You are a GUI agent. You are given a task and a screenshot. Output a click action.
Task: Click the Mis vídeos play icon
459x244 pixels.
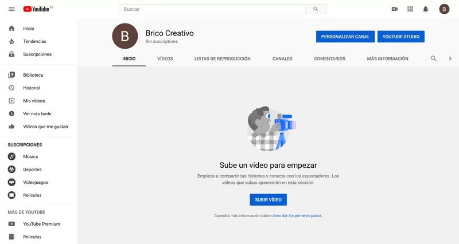[11, 101]
